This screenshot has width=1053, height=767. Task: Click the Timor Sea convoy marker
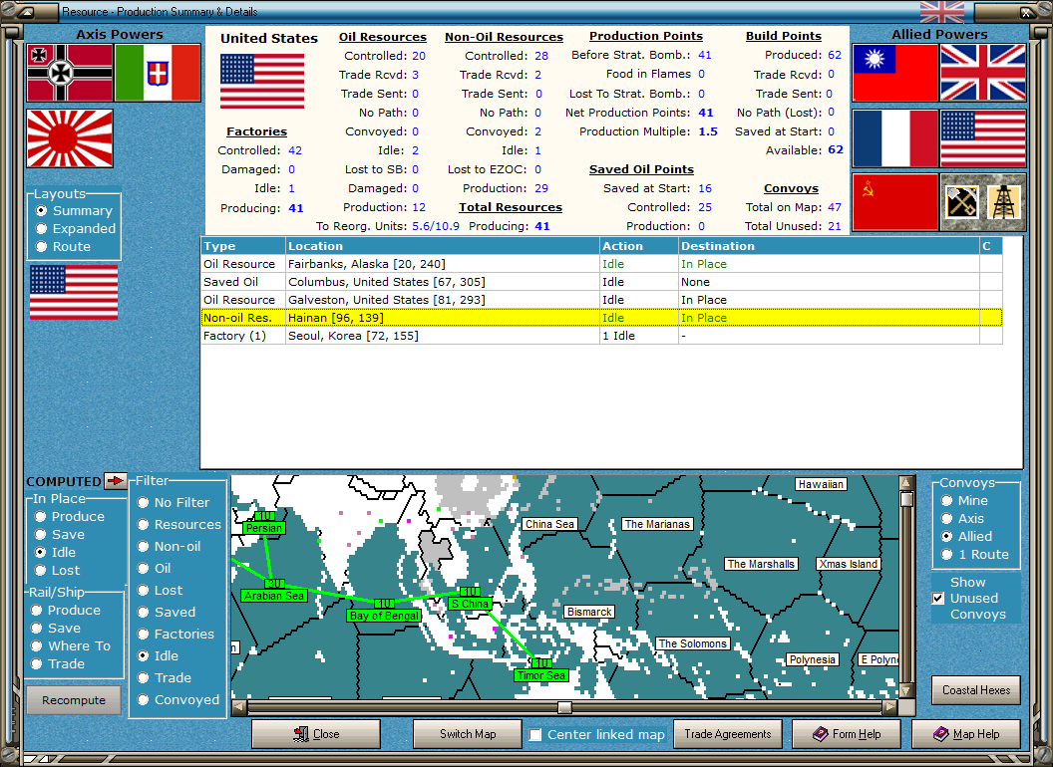(x=541, y=675)
